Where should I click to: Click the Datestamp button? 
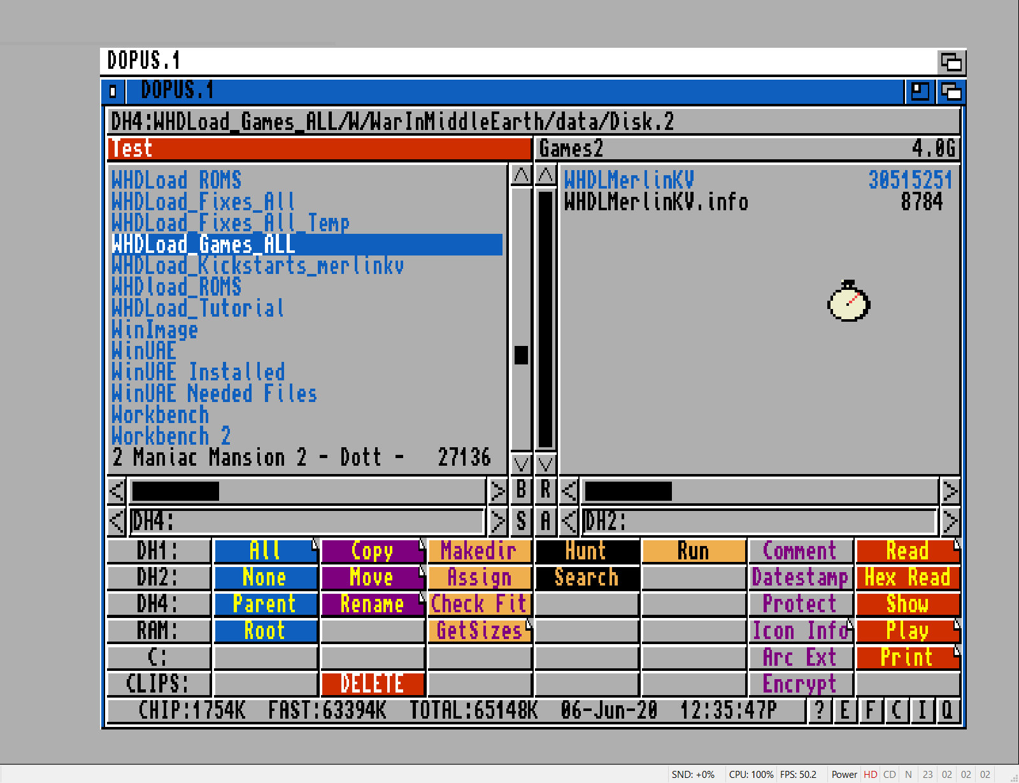[x=801, y=578]
